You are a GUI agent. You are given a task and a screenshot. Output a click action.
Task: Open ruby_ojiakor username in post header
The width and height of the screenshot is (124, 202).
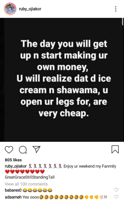(x=30, y=9)
